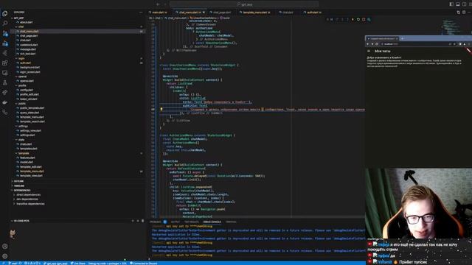Open the Manage gear icon in the activity bar

5,256
